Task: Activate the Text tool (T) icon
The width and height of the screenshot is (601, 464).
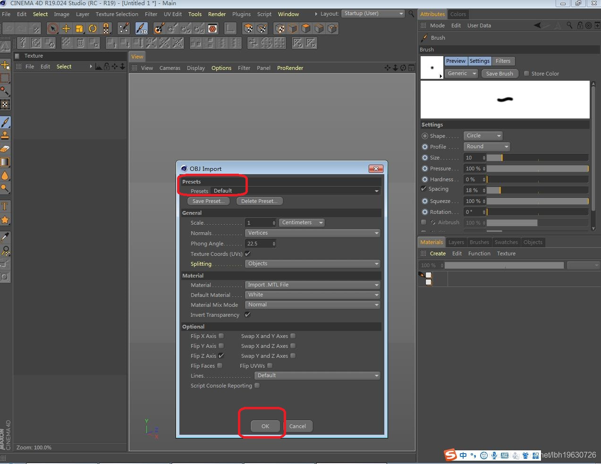Action: pos(5,206)
